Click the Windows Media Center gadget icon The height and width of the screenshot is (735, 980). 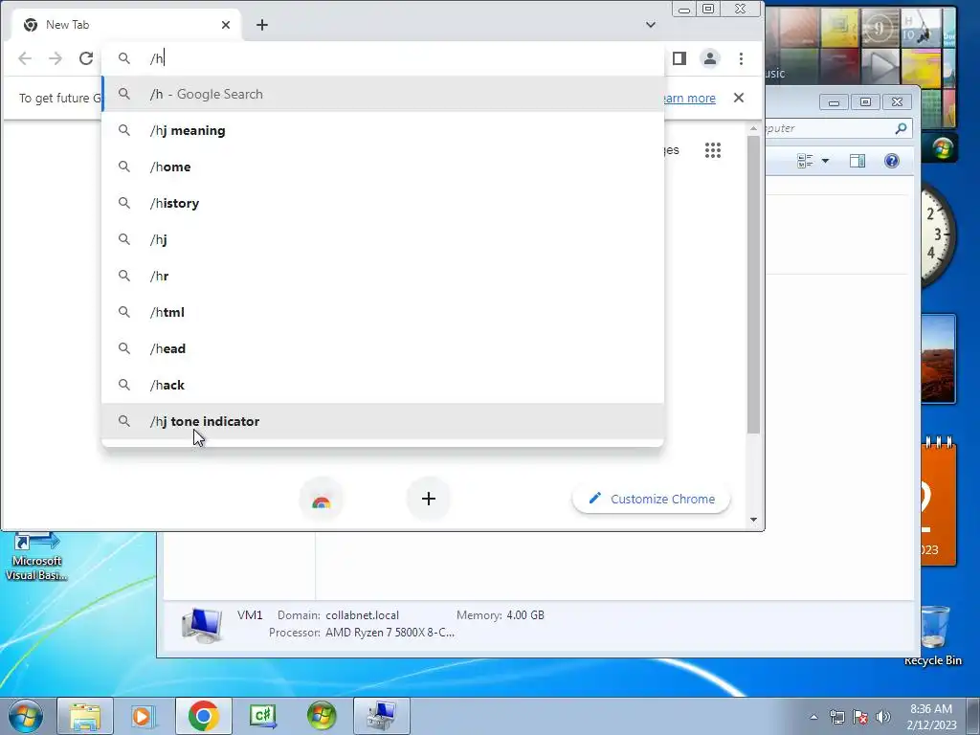tap(942, 148)
